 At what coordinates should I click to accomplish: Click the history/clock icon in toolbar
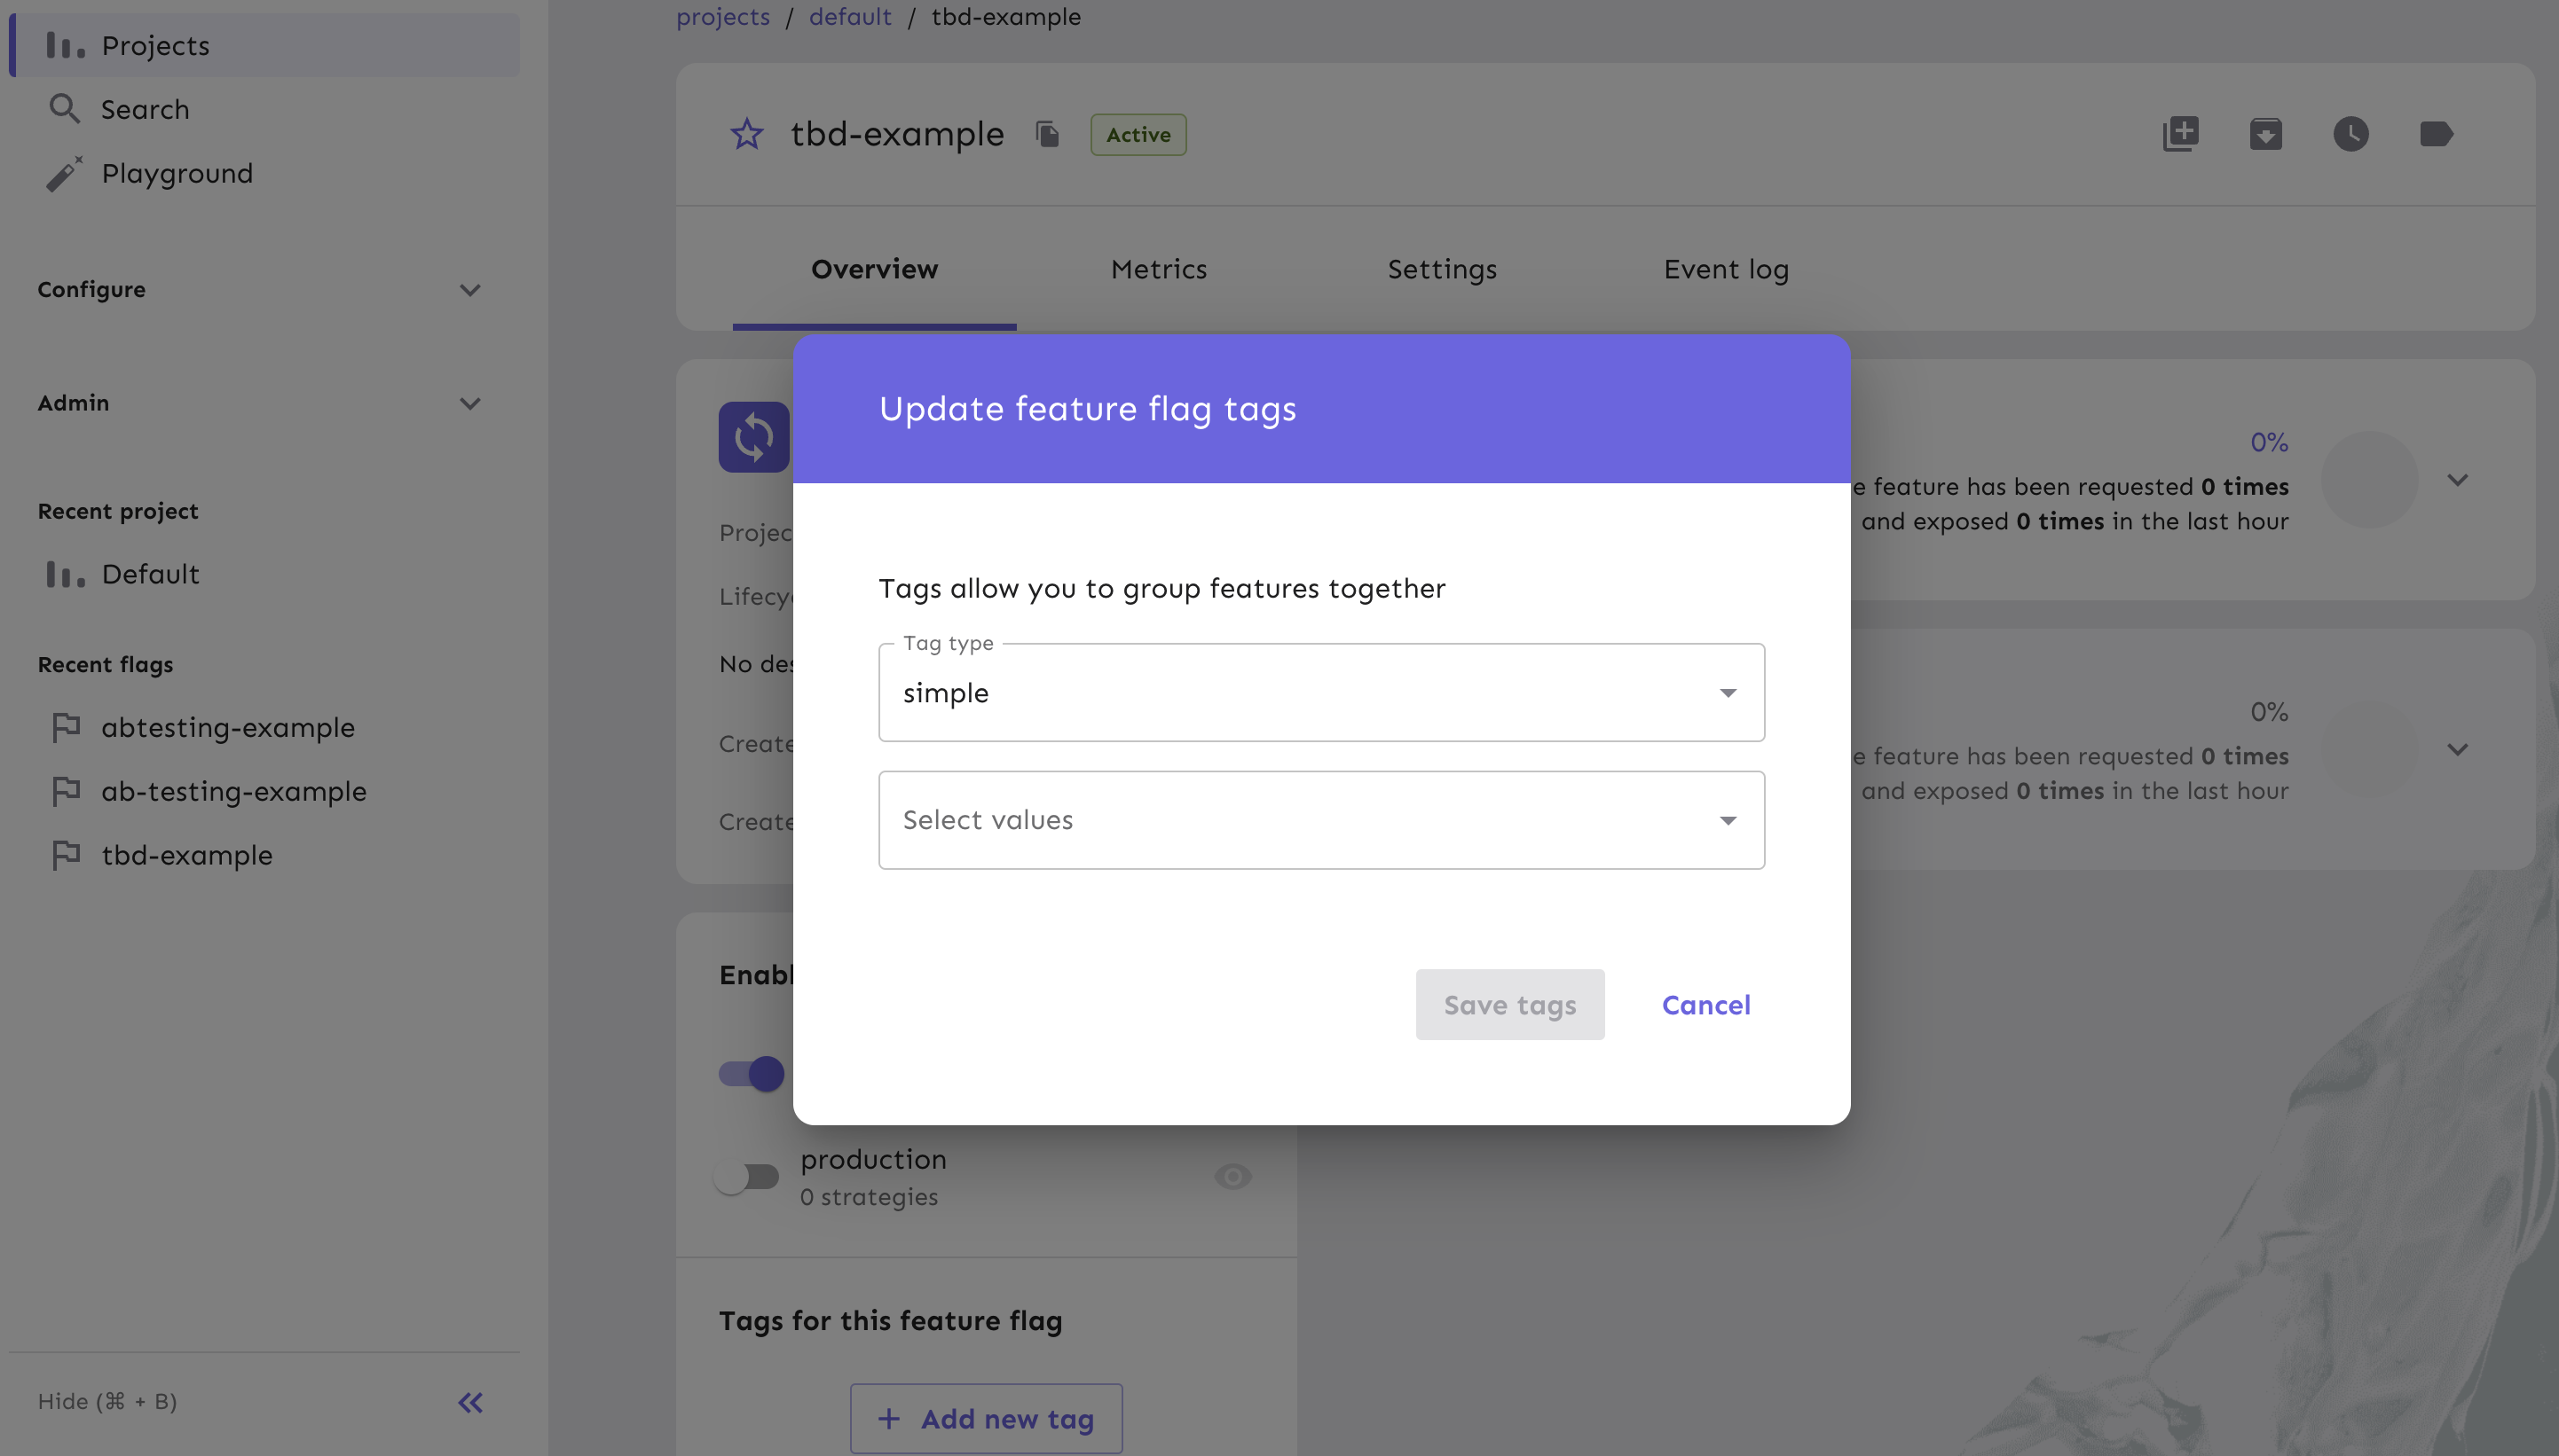pos(2350,132)
